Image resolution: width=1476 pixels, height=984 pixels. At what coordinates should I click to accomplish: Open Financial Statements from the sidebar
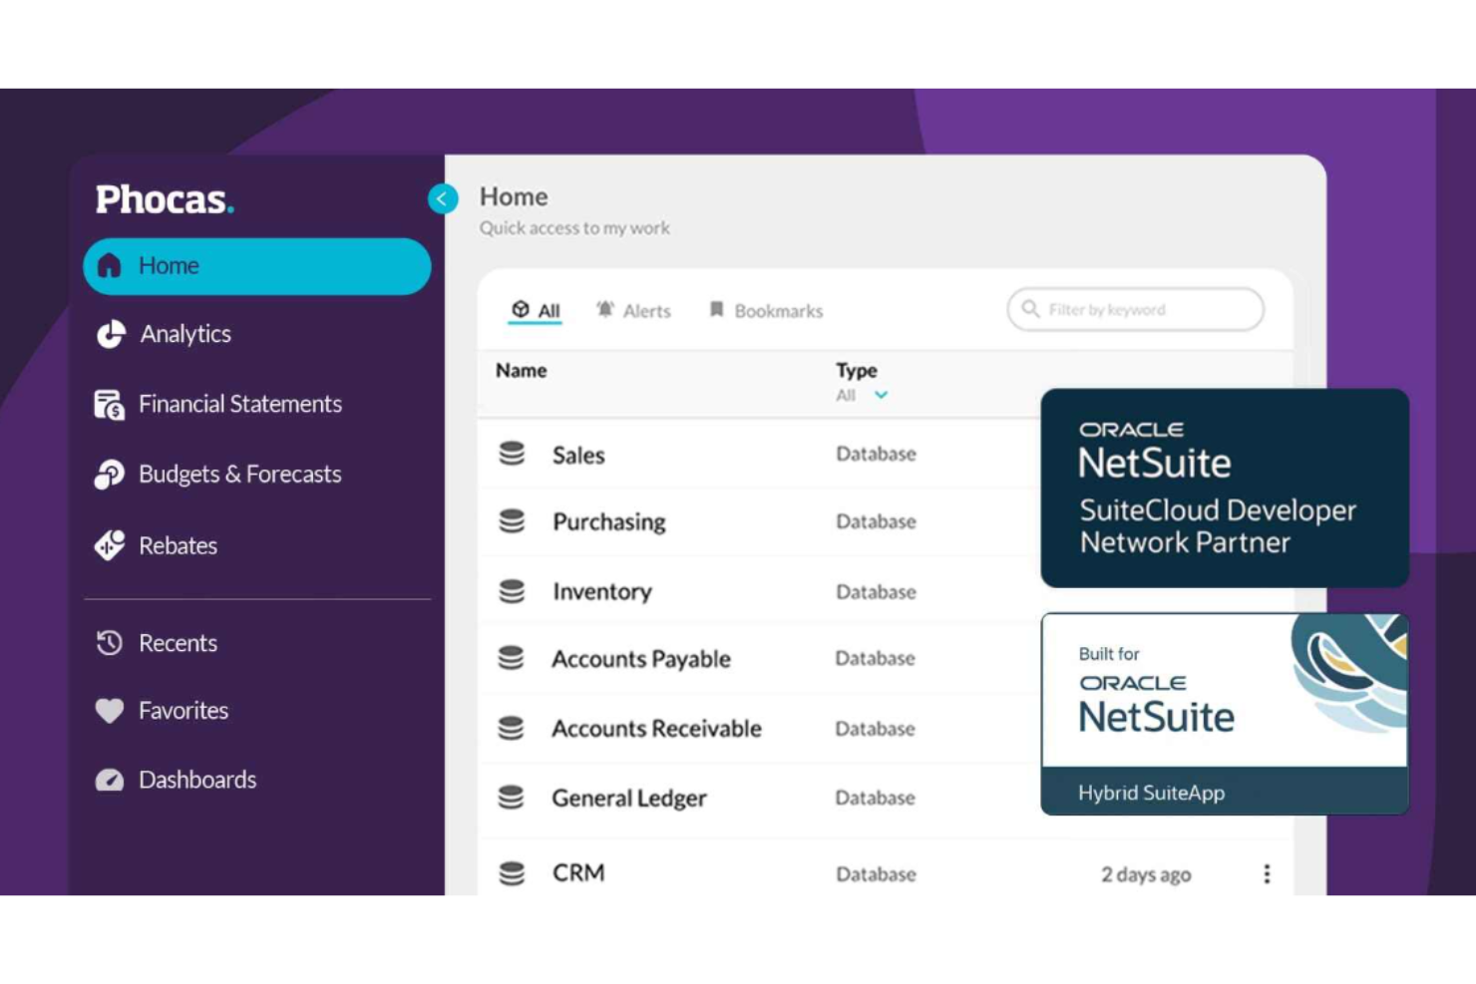click(239, 404)
